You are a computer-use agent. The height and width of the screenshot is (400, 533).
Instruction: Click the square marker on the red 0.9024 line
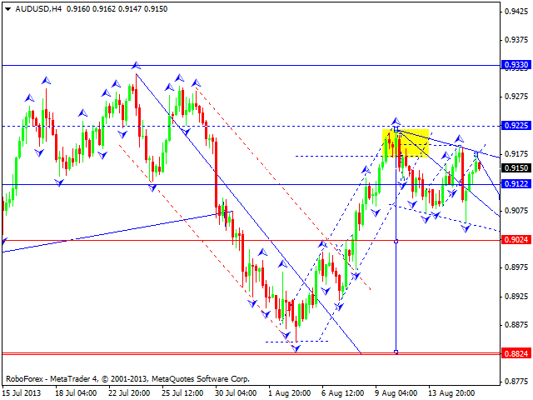(396, 241)
